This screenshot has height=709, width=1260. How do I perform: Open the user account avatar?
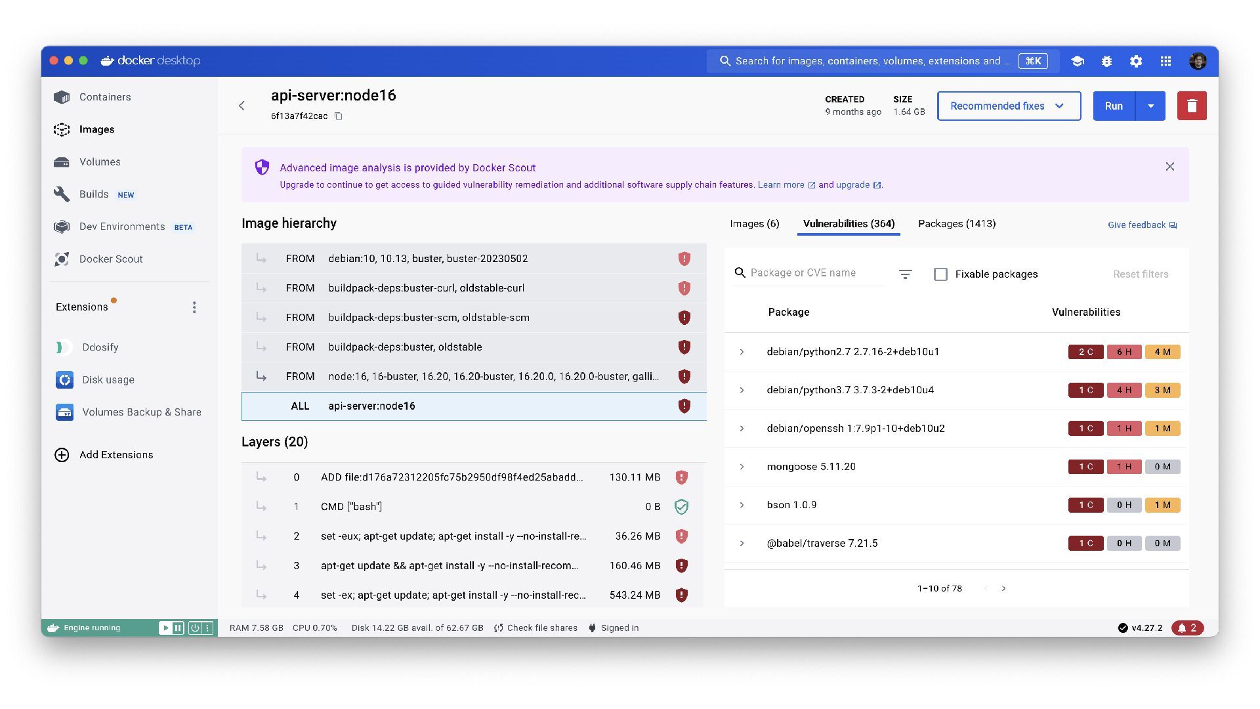click(1198, 61)
